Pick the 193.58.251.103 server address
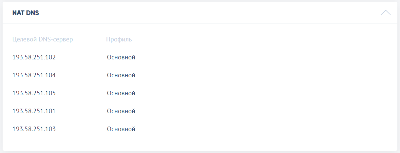Viewport: 400px width, 153px height. click(x=34, y=129)
